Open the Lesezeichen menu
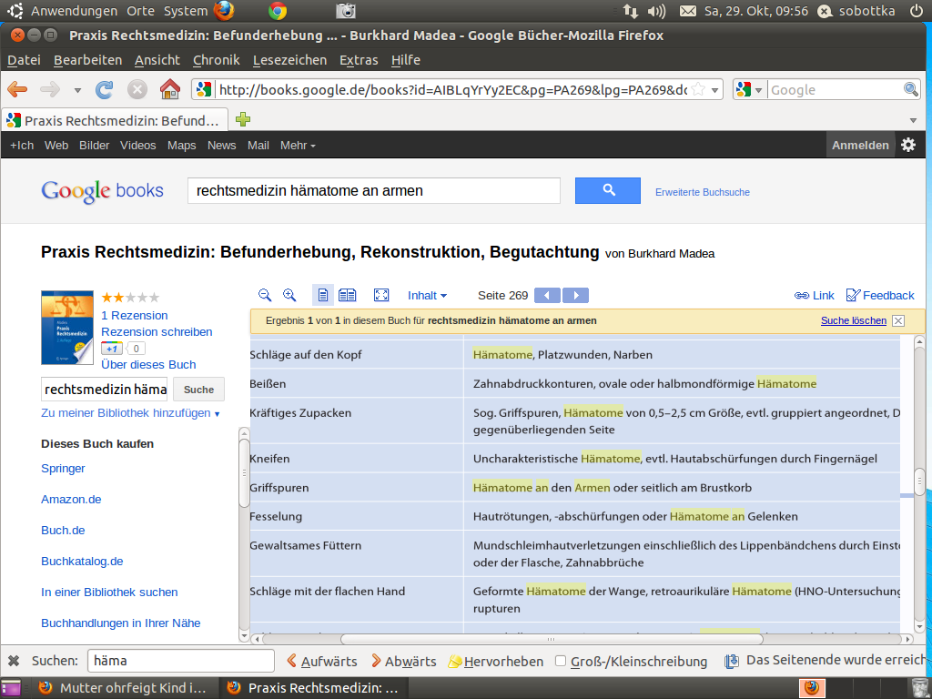Screen dimensions: 932x699 (x=289, y=60)
